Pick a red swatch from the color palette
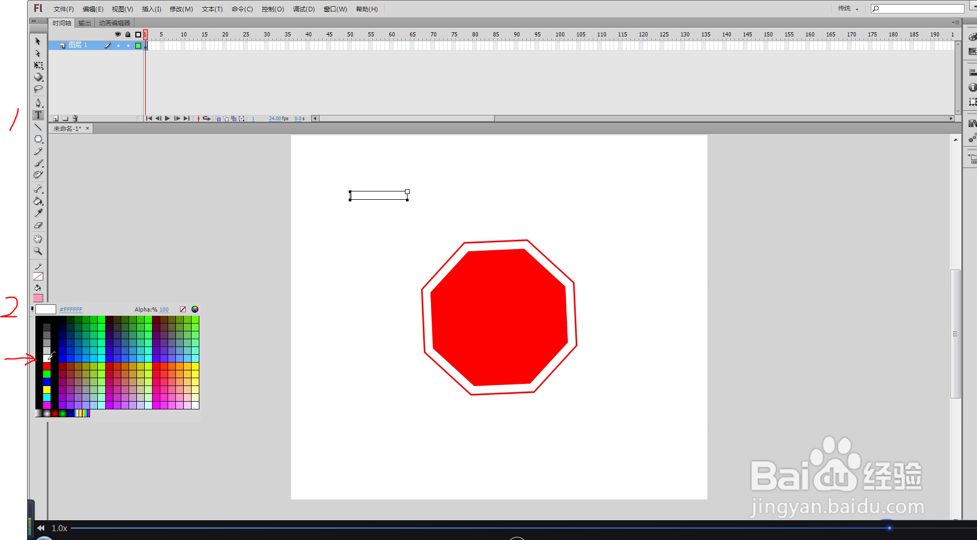This screenshot has height=540, width=977. tap(47, 366)
